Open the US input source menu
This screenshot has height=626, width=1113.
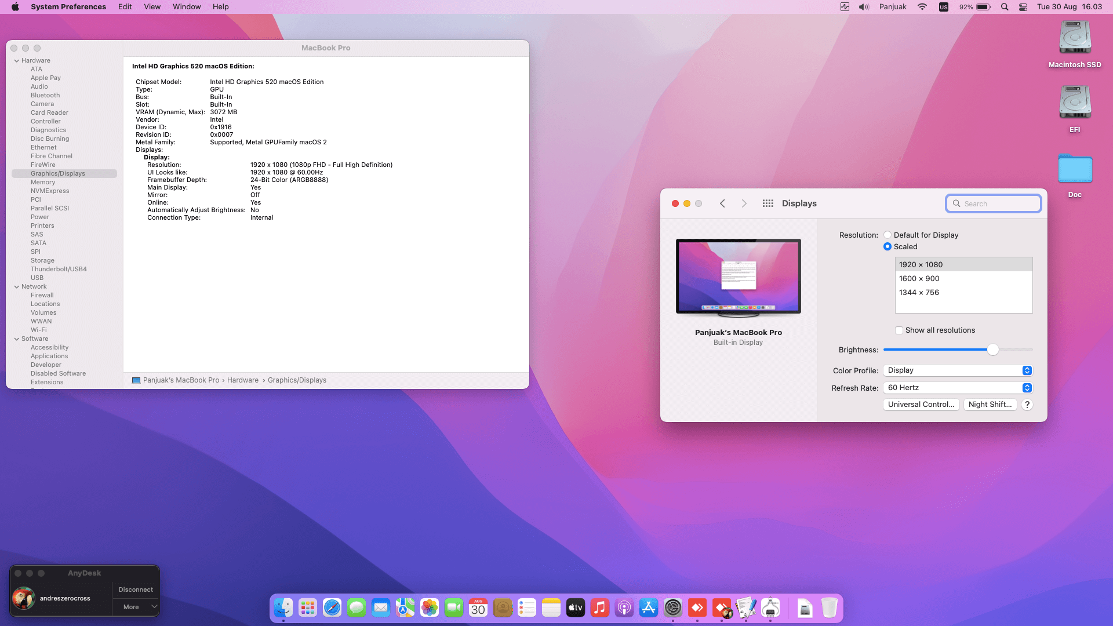pos(944,7)
